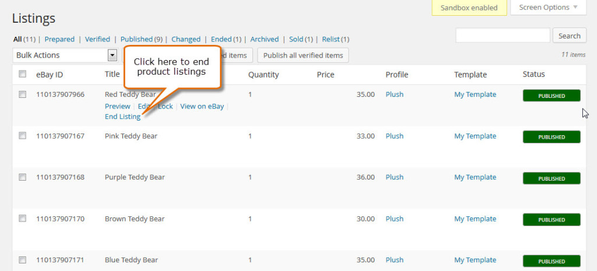Image resolution: width=597 pixels, height=271 pixels.
Task: Filter listings by Verified
Action: coord(97,39)
